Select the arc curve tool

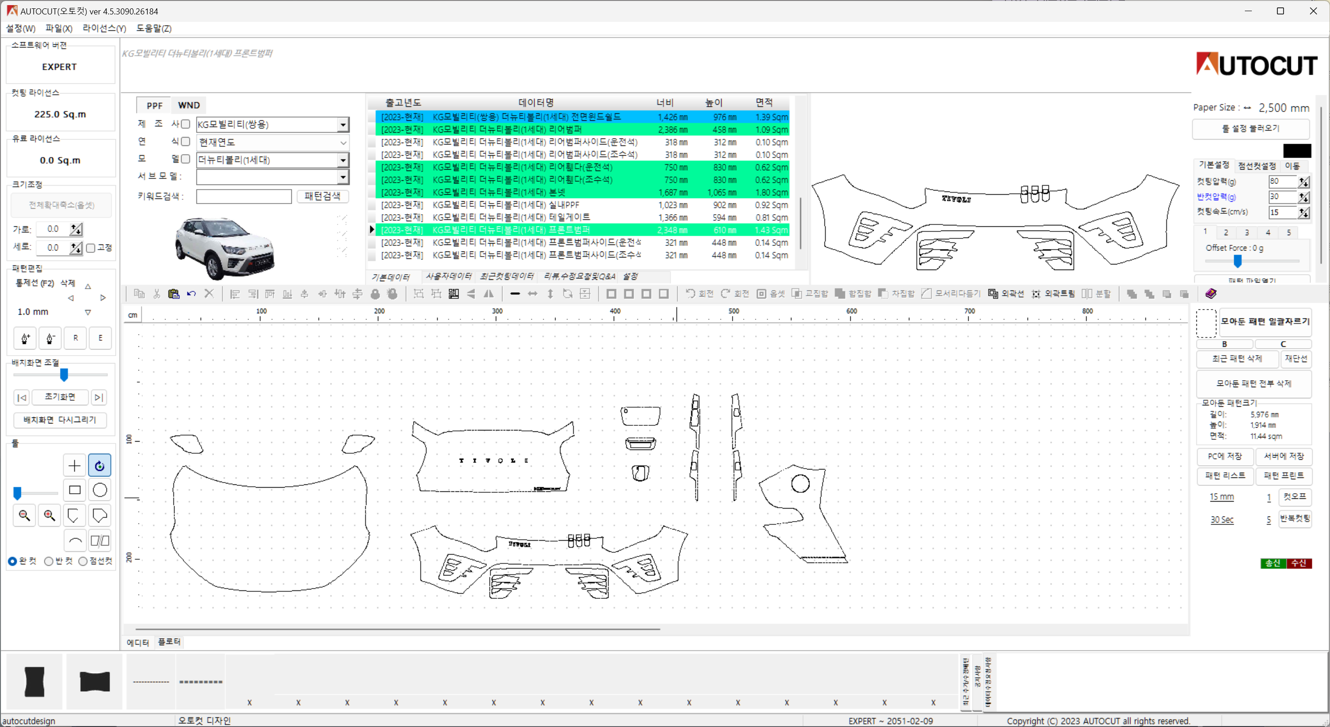74,541
